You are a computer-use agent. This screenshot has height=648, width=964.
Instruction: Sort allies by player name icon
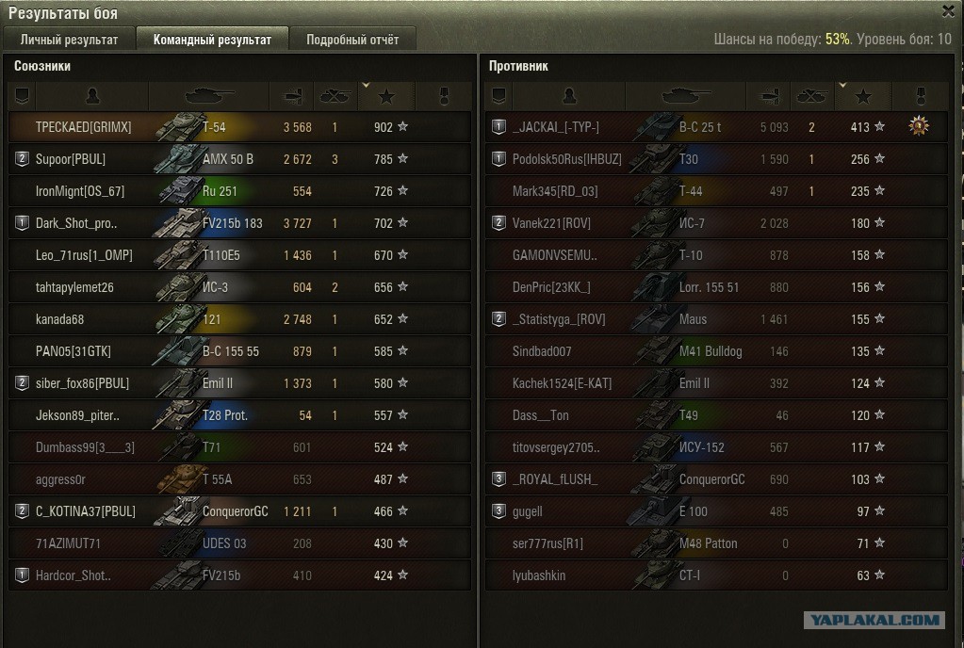click(93, 96)
